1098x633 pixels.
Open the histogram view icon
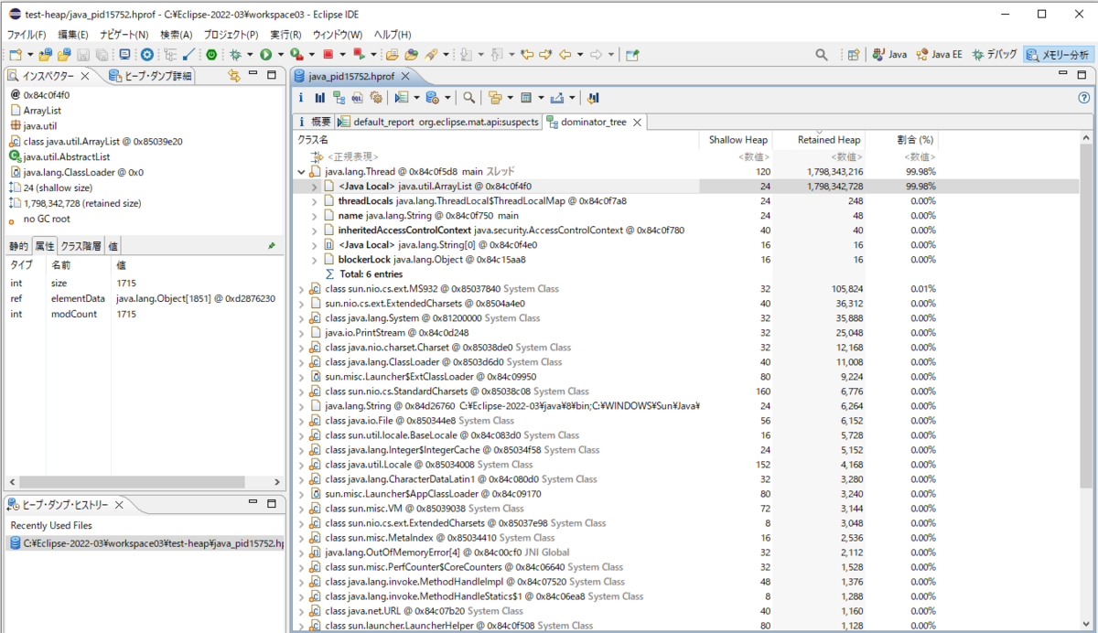point(319,98)
